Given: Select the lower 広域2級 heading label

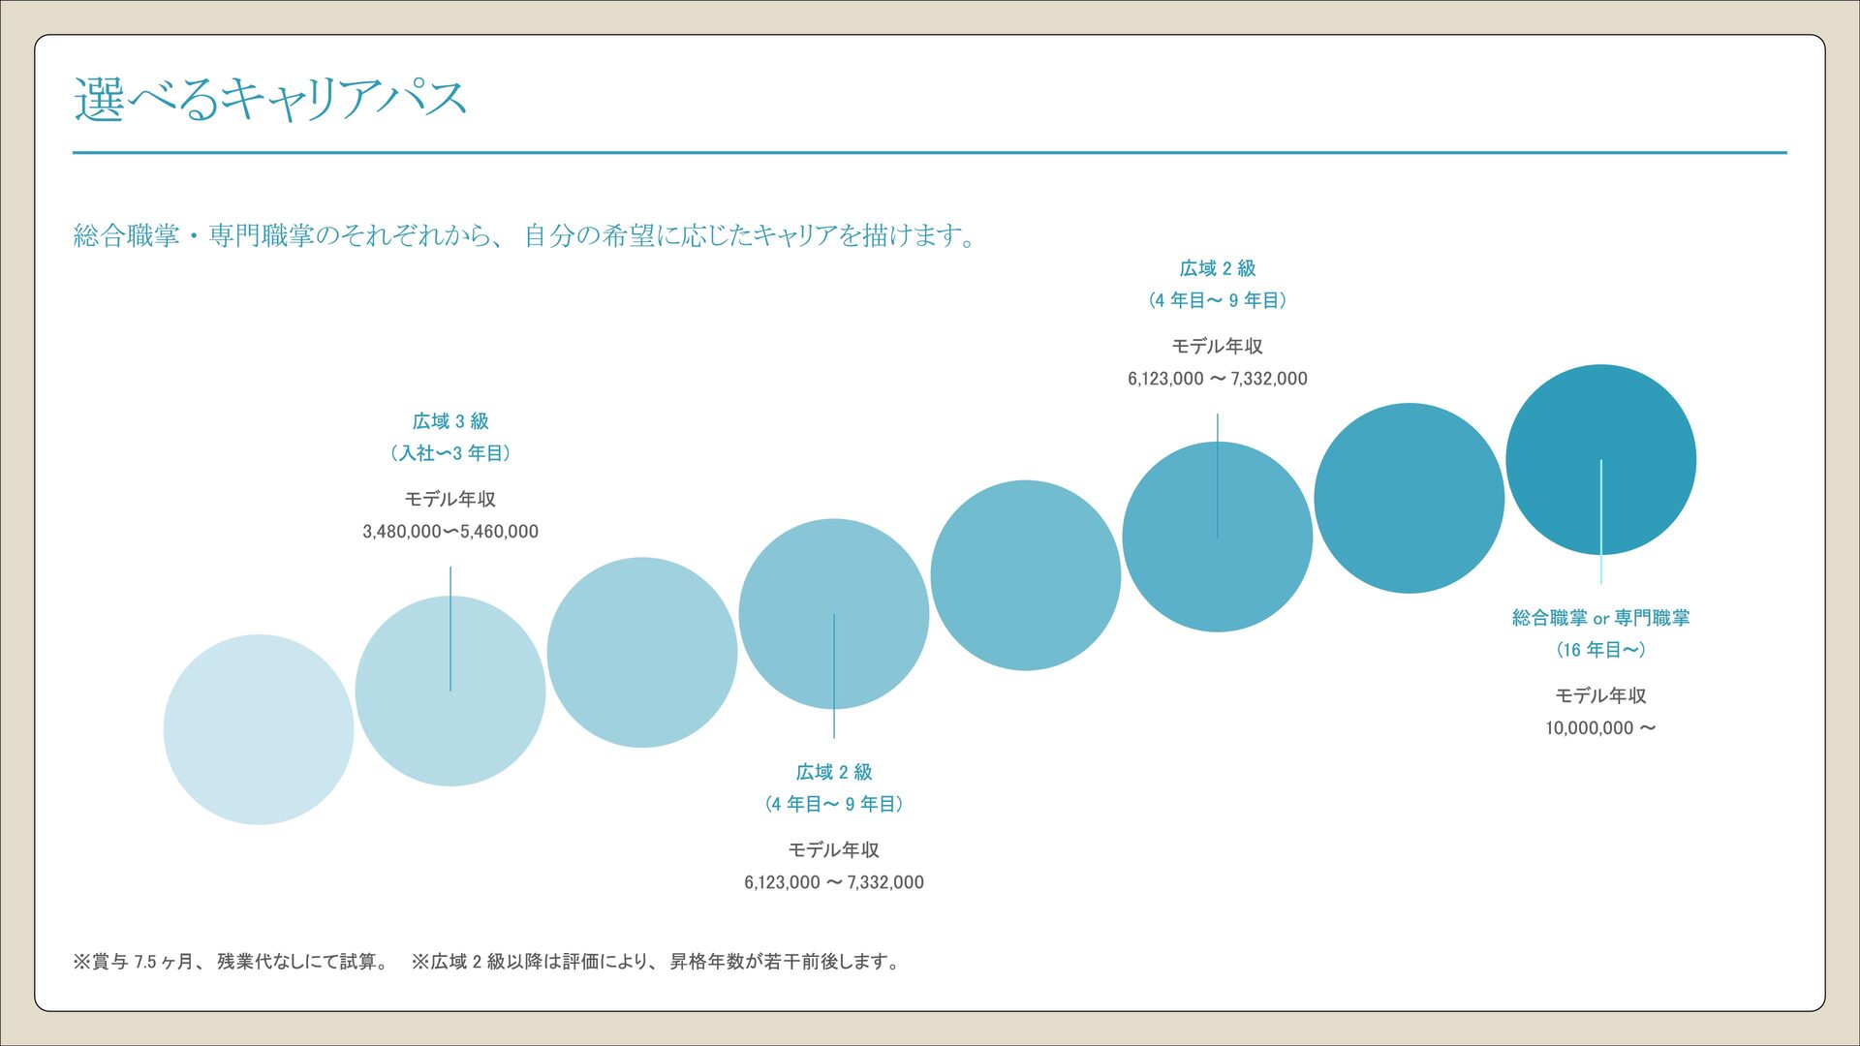Looking at the screenshot, I should 834,772.
